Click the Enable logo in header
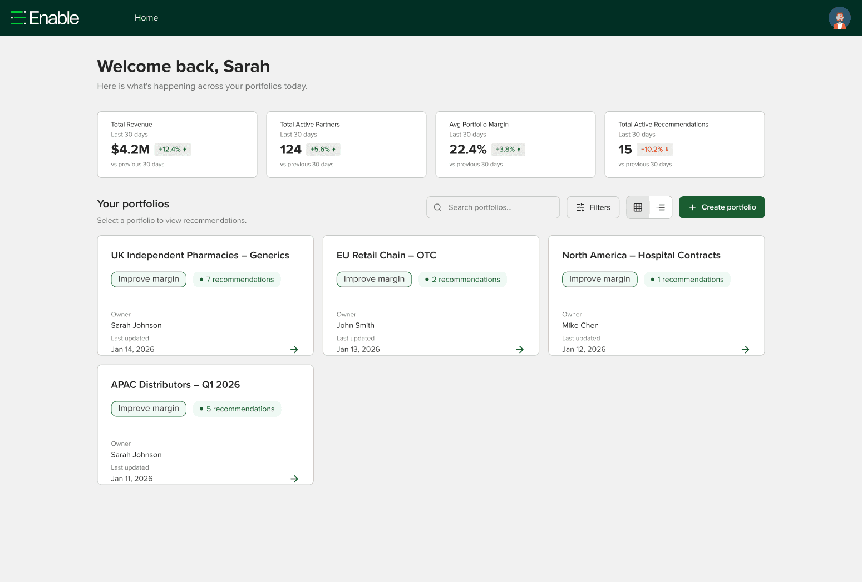 click(45, 18)
